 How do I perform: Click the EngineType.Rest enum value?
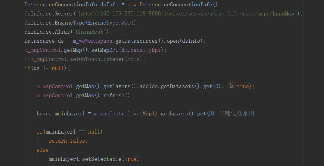click(x=128, y=23)
